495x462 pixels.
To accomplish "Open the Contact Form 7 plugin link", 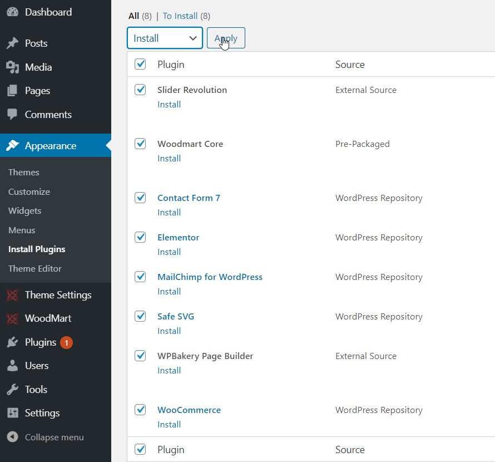I will point(189,198).
